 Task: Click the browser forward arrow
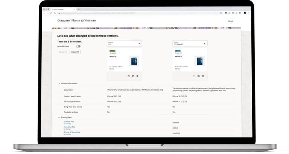48,13
